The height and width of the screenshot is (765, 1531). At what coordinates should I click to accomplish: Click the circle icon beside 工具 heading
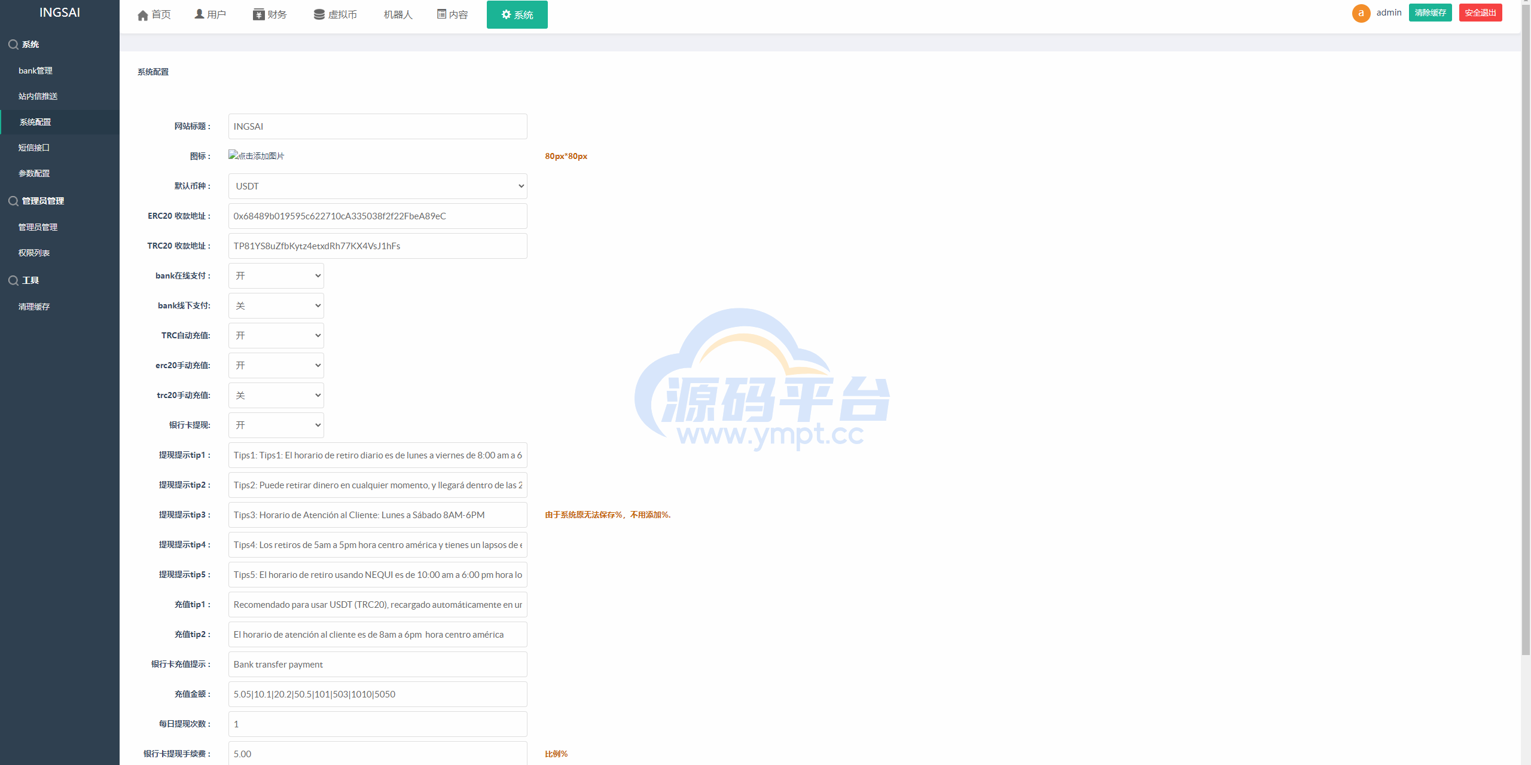[13, 280]
